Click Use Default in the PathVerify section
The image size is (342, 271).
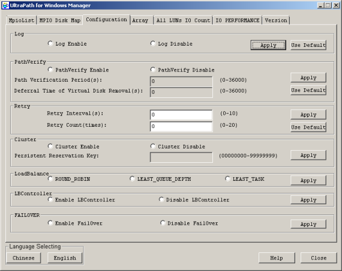(x=308, y=90)
